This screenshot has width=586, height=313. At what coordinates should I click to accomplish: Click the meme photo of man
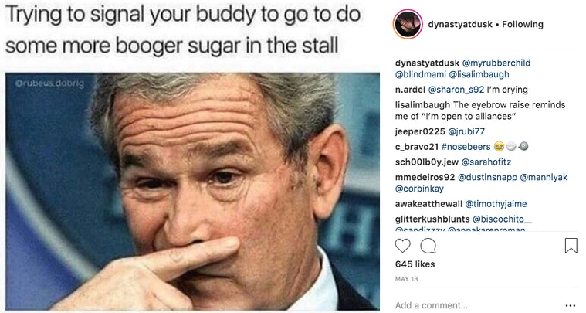click(192, 192)
